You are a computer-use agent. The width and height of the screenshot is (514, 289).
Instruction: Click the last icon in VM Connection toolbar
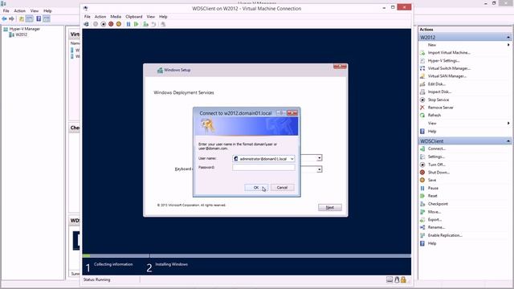click(x=163, y=24)
